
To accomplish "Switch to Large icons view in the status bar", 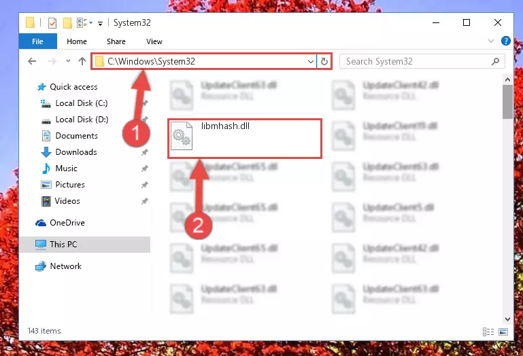I will [503, 332].
